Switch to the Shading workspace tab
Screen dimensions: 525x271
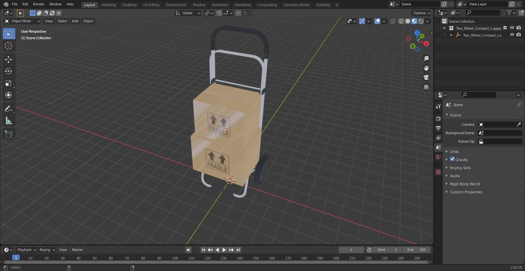[x=199, y=5]
